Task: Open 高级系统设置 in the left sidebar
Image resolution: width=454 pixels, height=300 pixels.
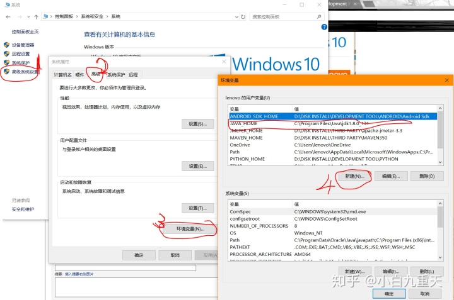Action: [x=25, y=72]
